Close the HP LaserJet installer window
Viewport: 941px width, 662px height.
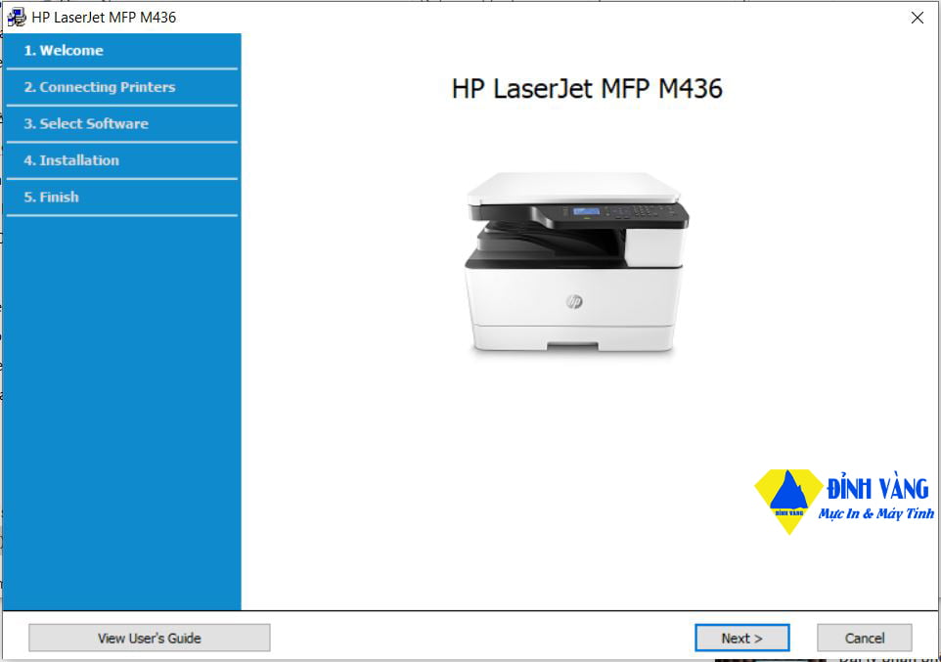pos(917,18)
